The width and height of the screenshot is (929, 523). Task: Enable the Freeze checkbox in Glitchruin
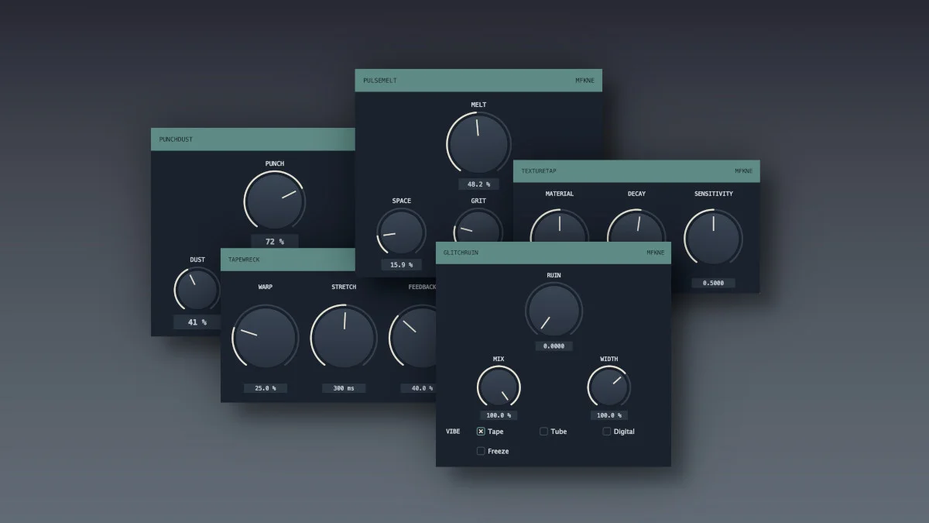481,451
